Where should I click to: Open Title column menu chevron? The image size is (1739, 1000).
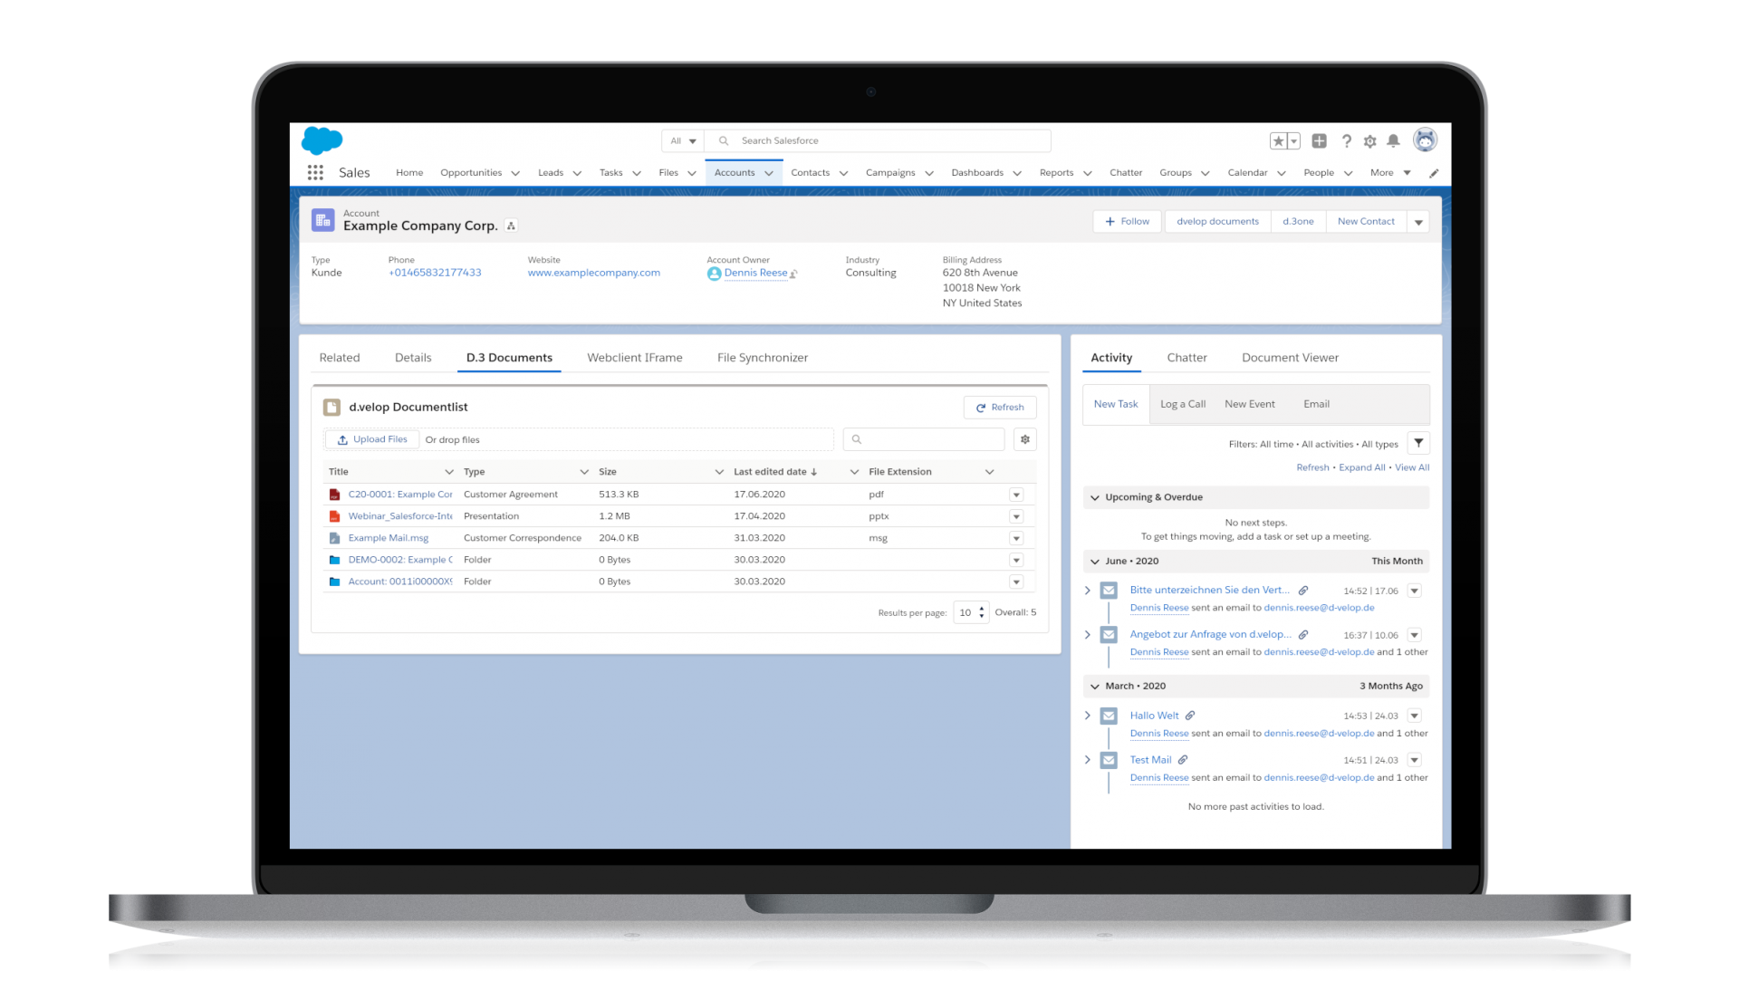pos(449,472)
